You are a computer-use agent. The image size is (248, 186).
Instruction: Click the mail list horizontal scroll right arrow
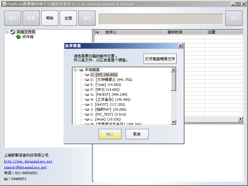coord(241,119)
